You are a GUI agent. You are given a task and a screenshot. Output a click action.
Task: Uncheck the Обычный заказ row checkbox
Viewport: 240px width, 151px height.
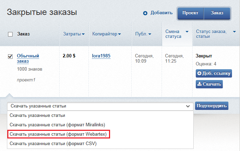coord(10,56)
